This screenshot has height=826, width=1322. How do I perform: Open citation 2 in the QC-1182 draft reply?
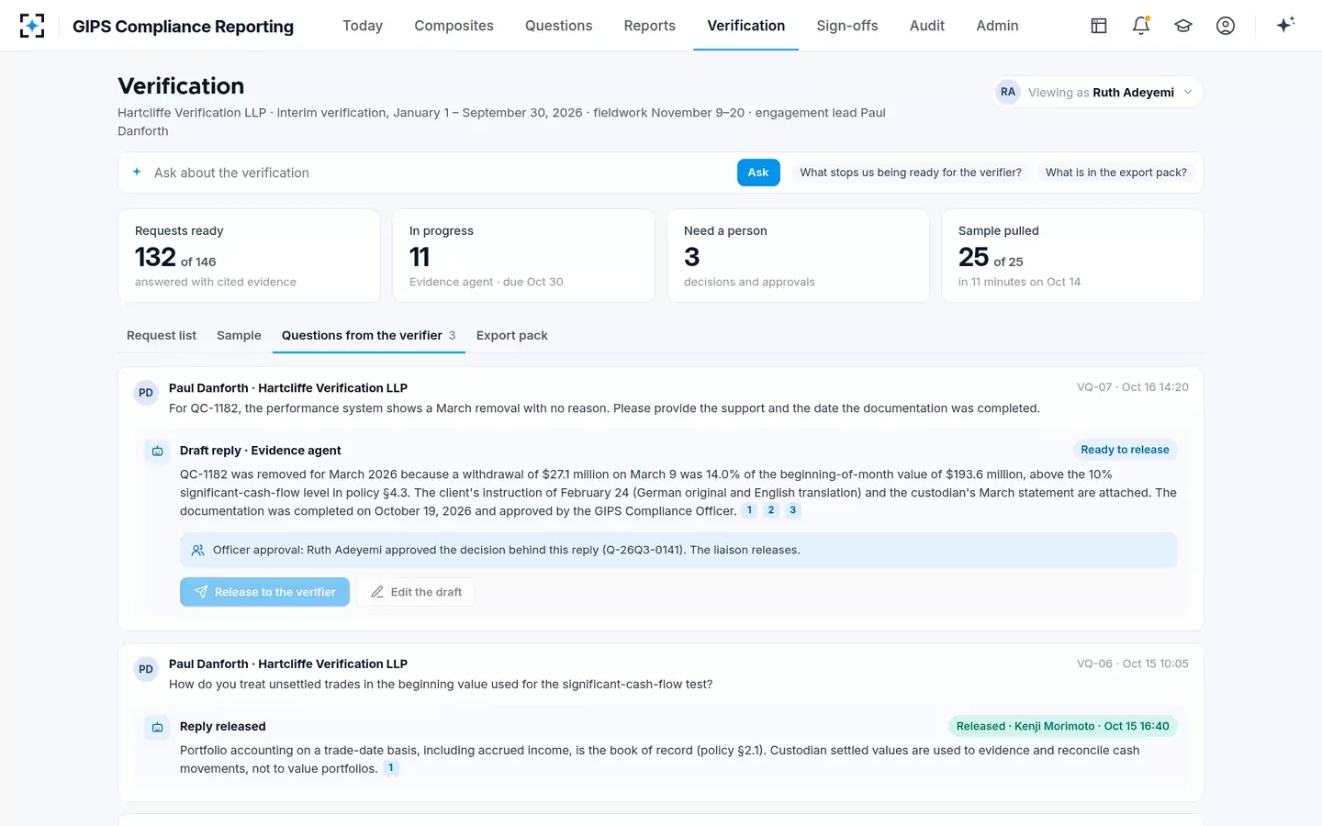[771, 510]
